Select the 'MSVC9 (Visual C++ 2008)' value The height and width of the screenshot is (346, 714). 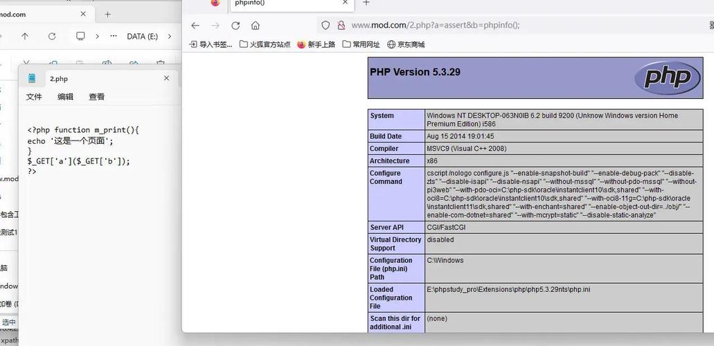click(x=466, y=148)
